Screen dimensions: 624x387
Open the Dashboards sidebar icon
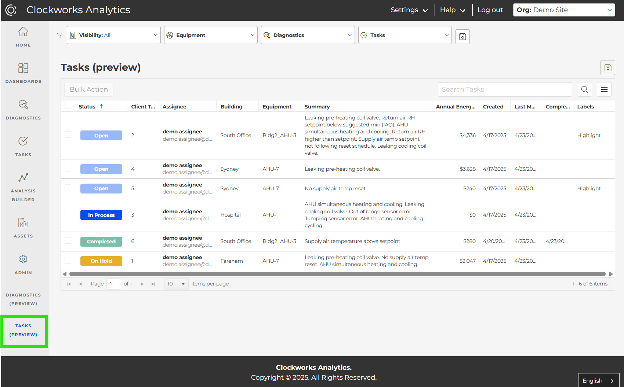tap(23, 68)
